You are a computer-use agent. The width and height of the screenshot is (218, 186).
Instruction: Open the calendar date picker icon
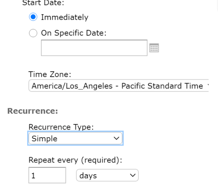click(x=154, y=48)
